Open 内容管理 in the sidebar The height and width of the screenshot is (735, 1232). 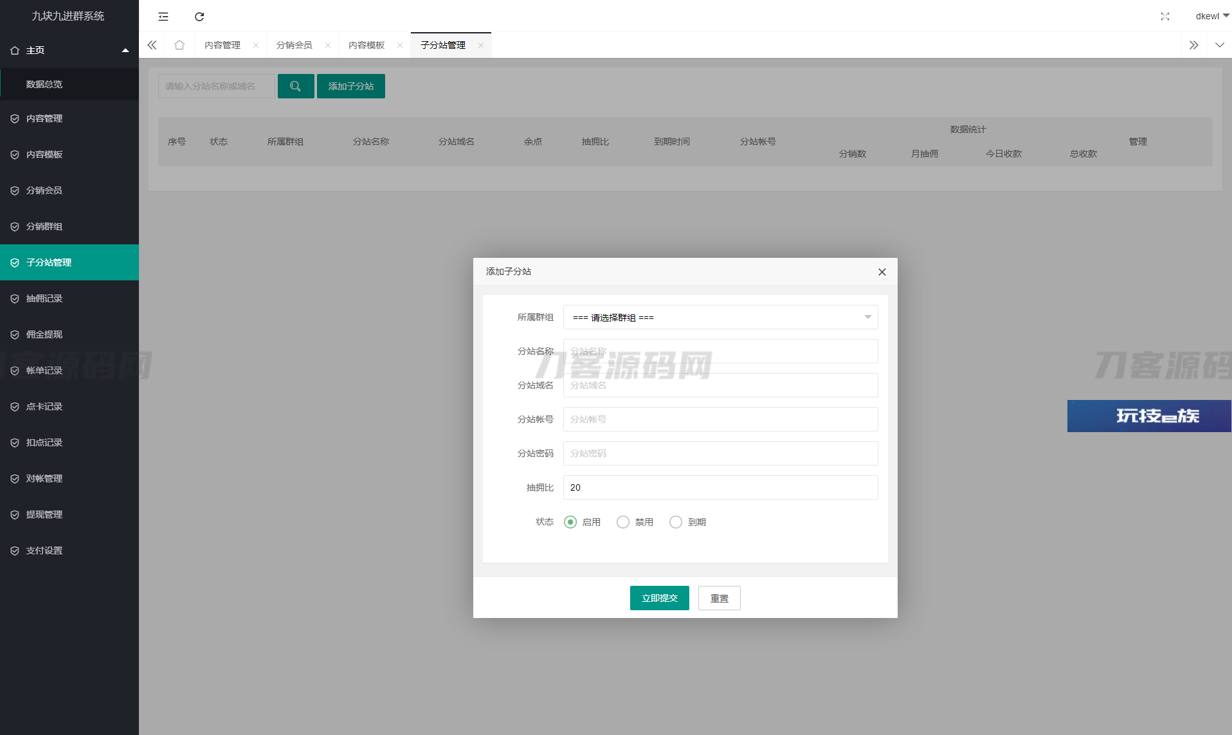[69, 118]
